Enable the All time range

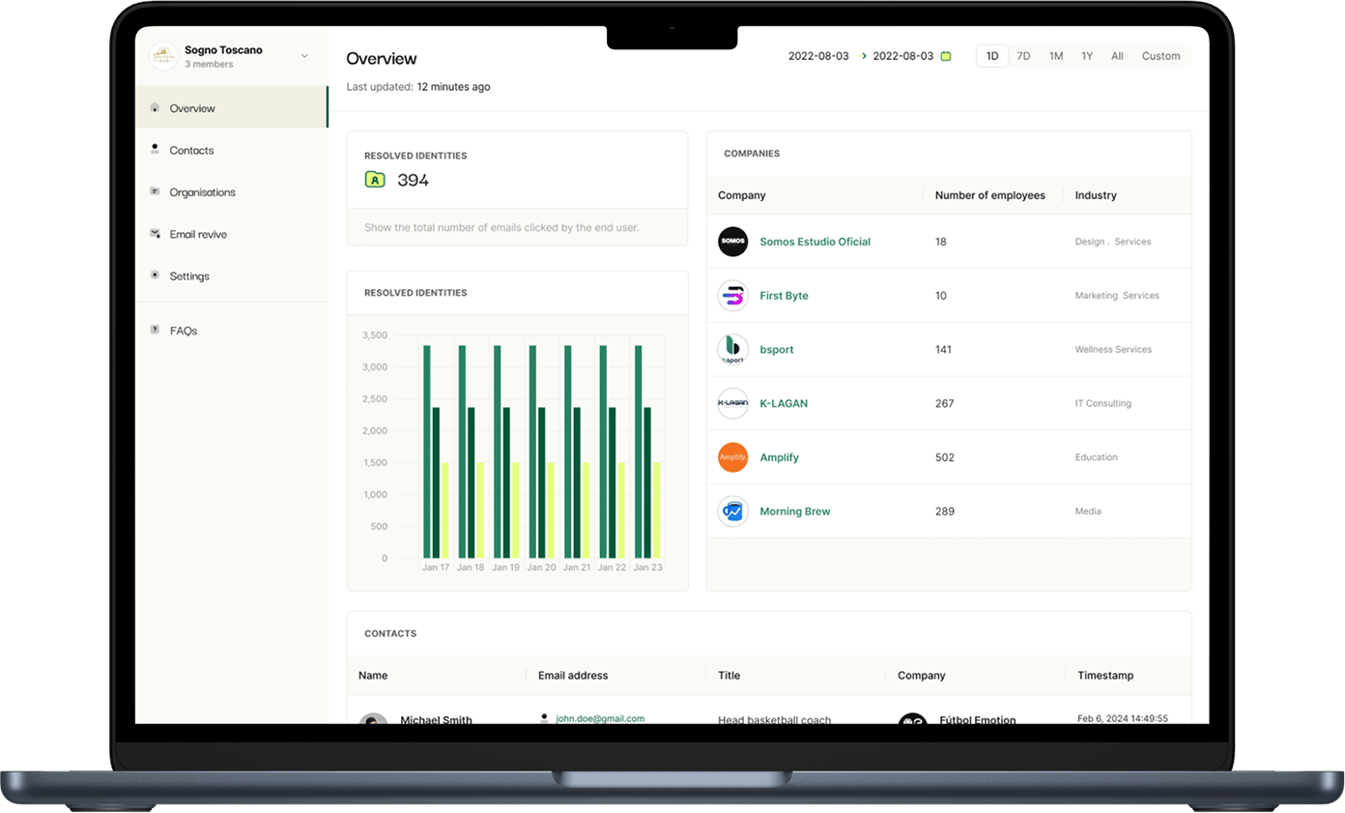coord(1117,55)
